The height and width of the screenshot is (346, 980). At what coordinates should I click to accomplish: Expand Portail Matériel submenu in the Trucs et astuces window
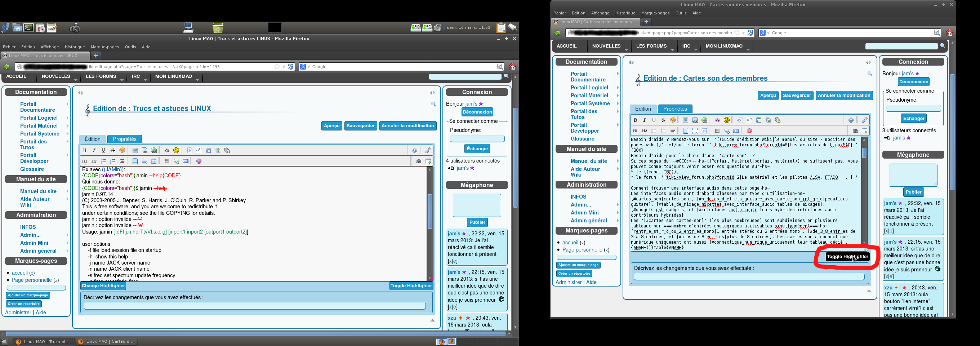(67, 126)
